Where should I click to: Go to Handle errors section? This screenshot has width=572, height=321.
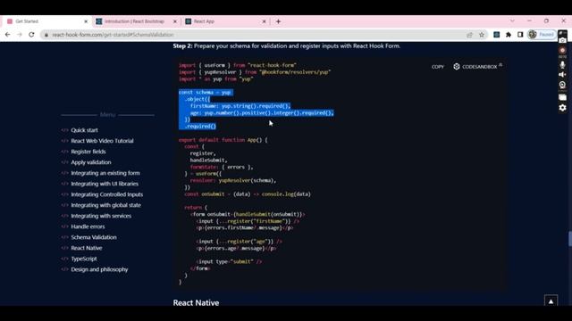coord(88,226)
